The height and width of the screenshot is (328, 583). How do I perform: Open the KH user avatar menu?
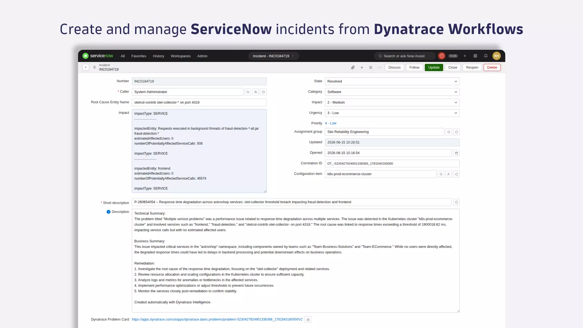496,56
